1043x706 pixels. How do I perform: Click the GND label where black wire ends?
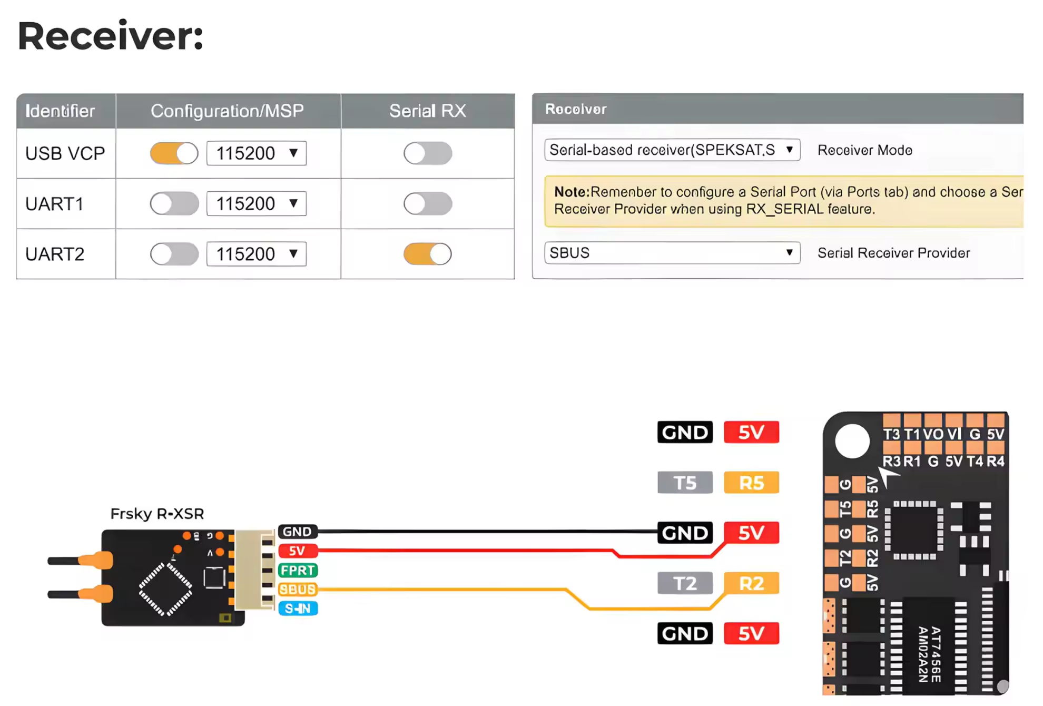[685, 533]
